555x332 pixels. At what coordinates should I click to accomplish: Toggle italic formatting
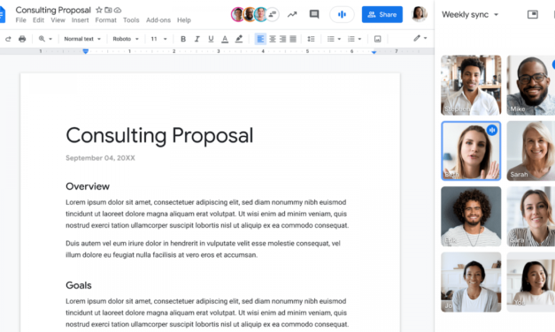click(197, 39)
